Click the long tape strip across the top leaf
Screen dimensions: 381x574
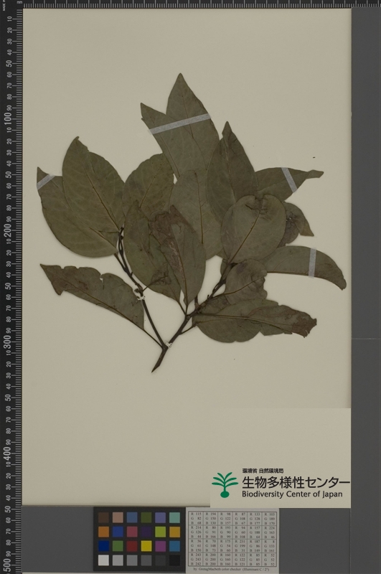click(x=180, y=123)
